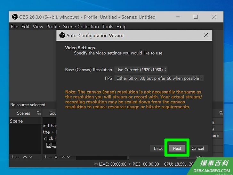Pop out the Scenes dock panel

click(39, 113)
